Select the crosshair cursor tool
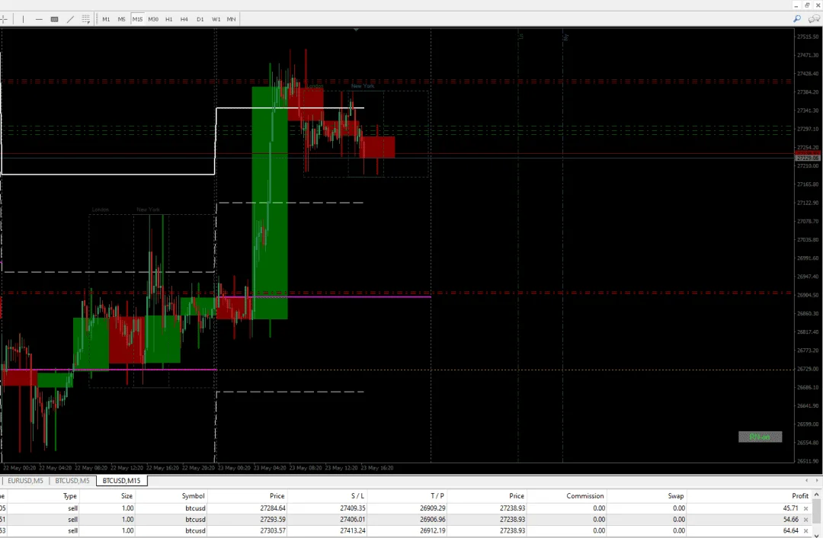Image resolution: width=823 pixels, height=538 pixels. 3,19
